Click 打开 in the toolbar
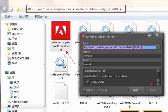This screenshot has width=168, height=112. (24, 16)
